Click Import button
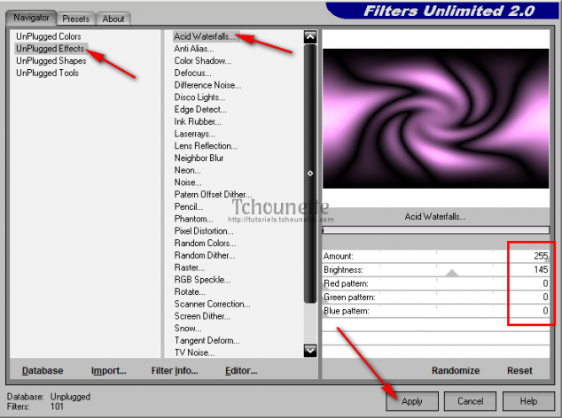The height and width of the screenshot is (418, 562). [109, 371]
